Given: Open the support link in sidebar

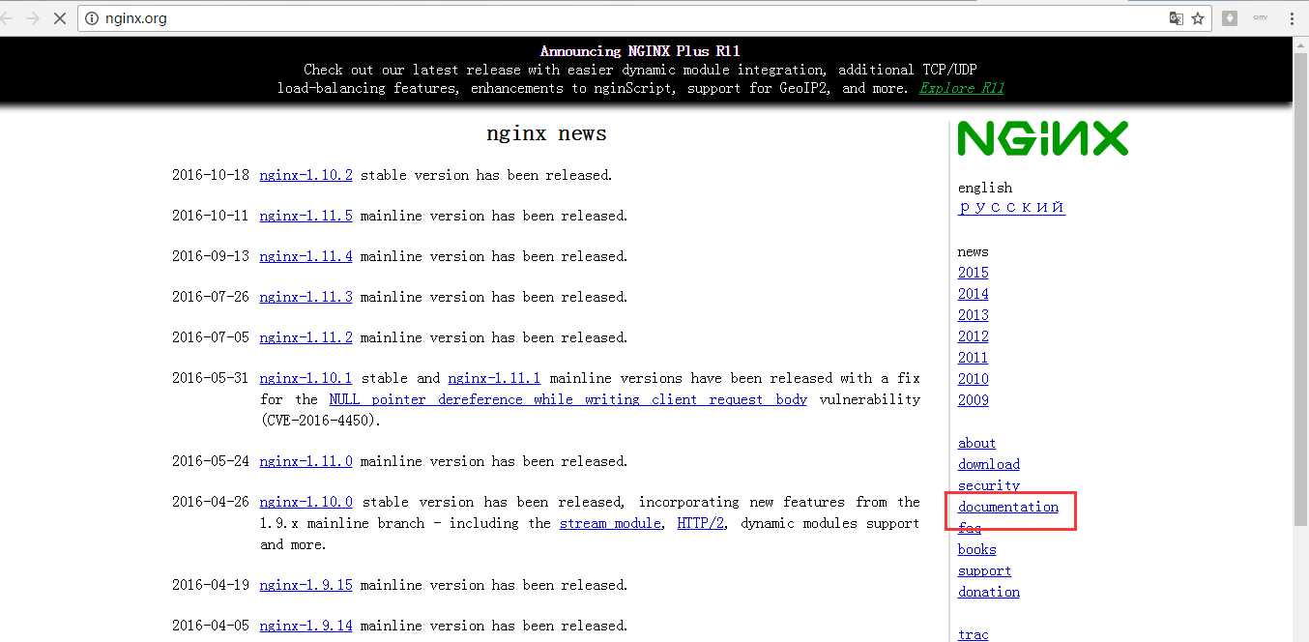Looking at the screenshot, I should tap(984, 571).
